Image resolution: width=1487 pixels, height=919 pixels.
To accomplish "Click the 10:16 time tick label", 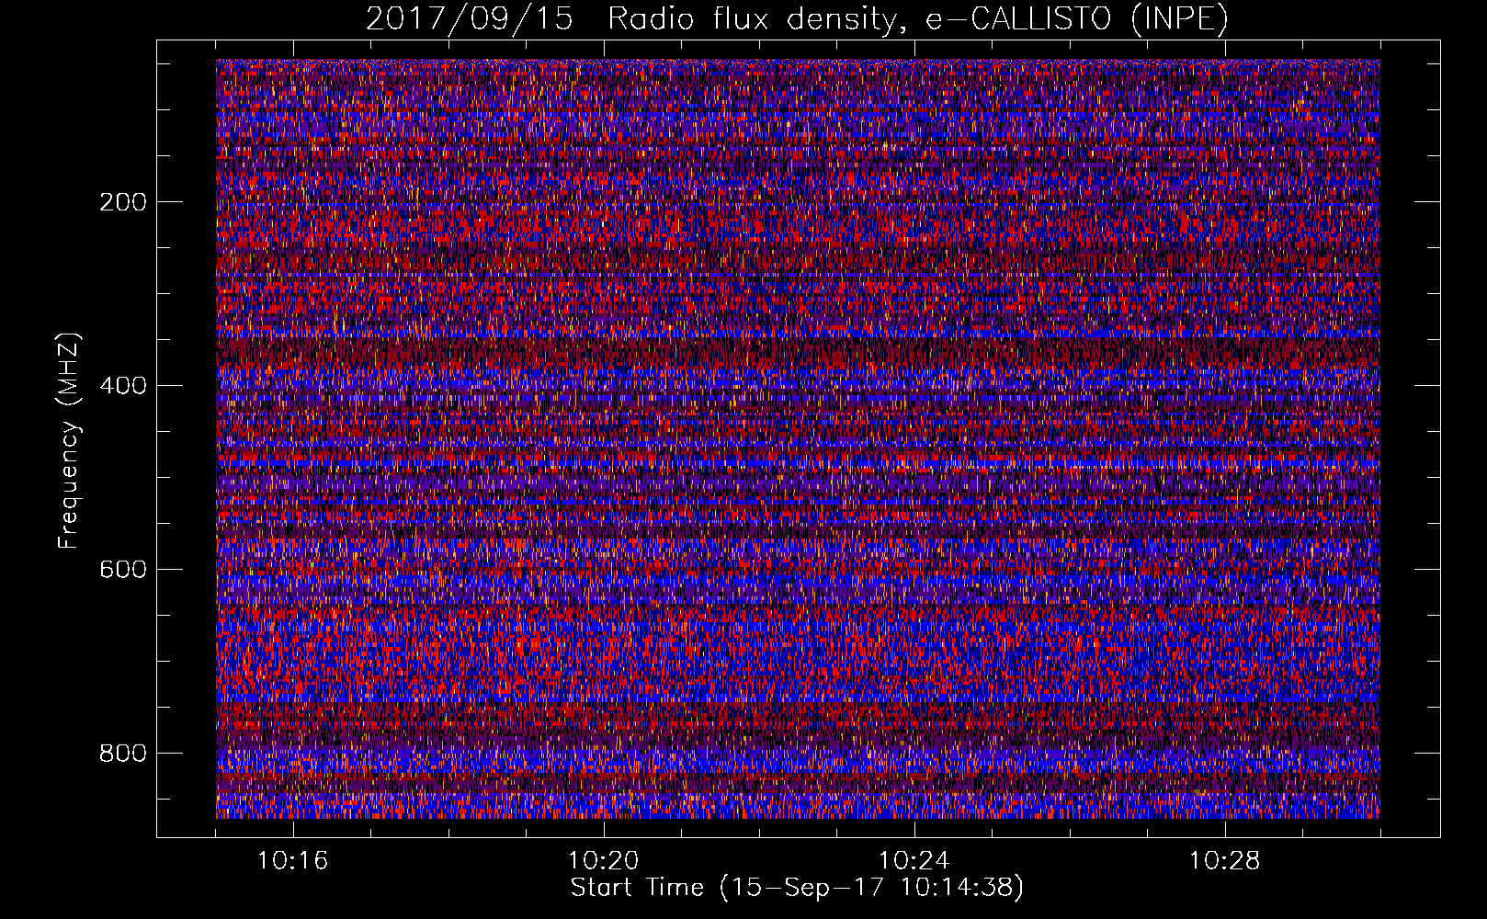I will coord(293,861).
